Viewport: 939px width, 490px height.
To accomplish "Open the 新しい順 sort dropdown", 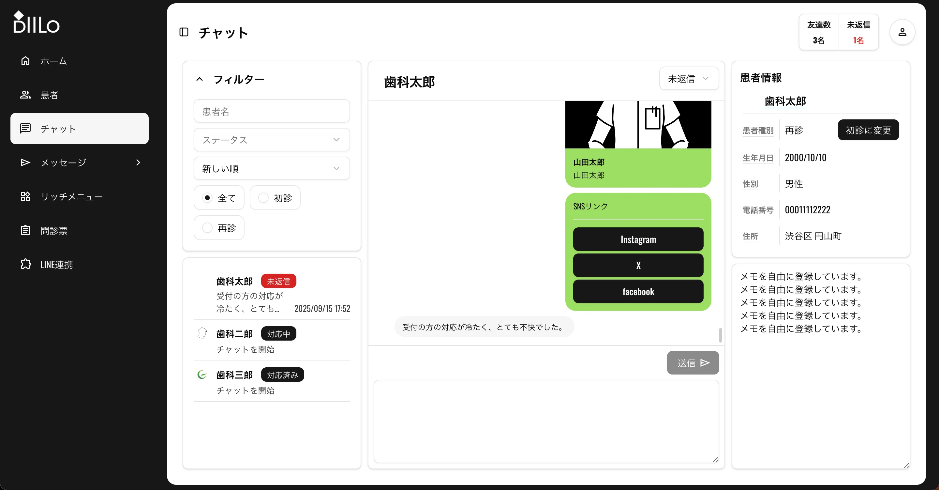I will (x=271, y=168).
